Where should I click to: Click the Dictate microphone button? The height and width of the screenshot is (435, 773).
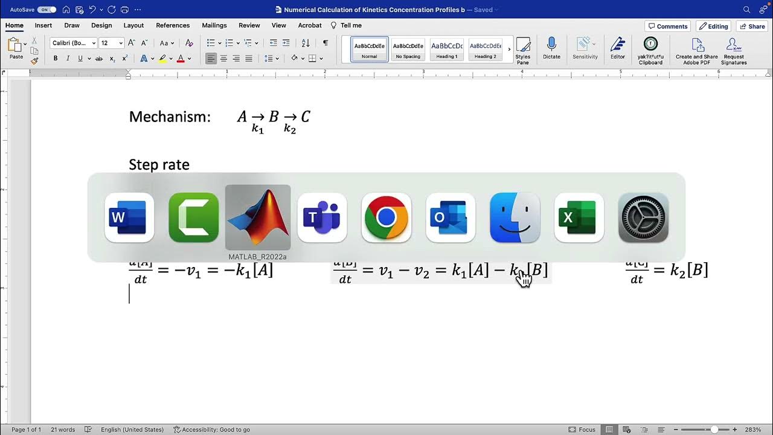[x=551, y=48]
